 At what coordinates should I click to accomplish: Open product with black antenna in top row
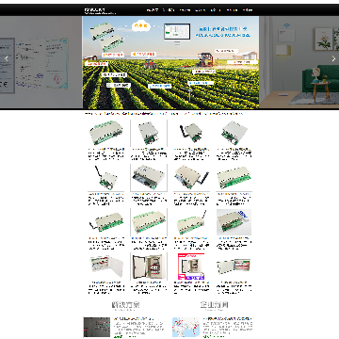click(192, 133)
